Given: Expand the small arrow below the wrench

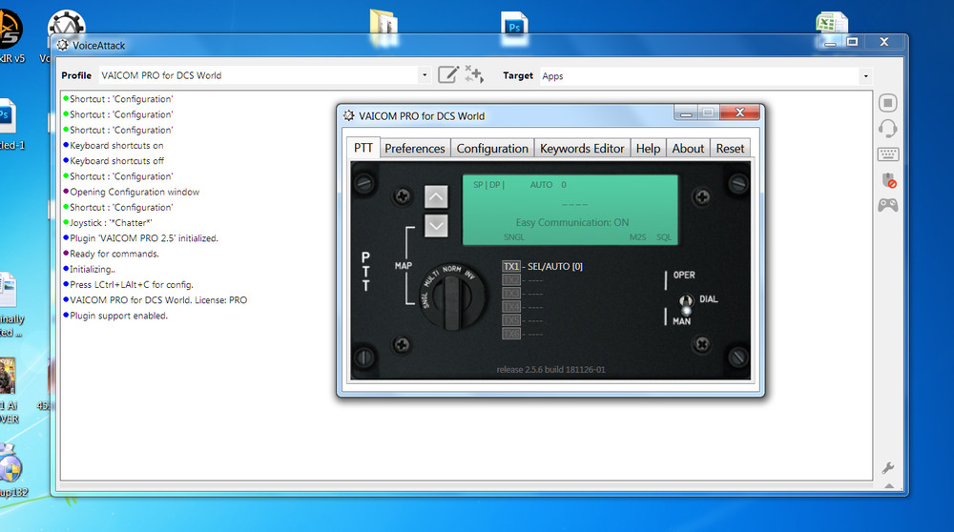Looking at the screenshot, I should click(889, 486).
